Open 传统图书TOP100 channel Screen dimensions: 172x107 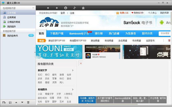[78, 41]
